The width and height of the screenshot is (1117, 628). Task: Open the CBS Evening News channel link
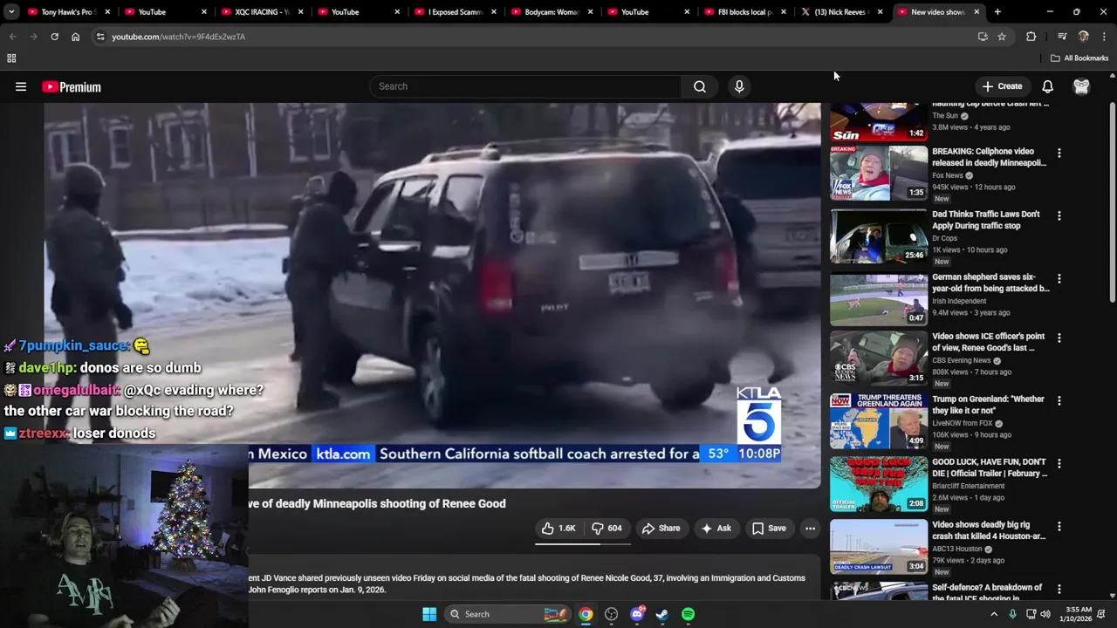(962, 360)
